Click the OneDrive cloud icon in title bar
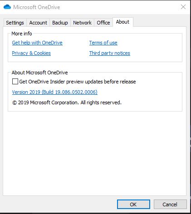This screenshot has width=191, height=214. coord(7,7)
